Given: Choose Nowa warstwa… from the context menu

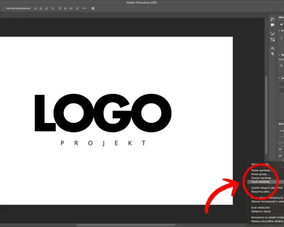Looking at the screenshot, I should click(x=261, y=170).
